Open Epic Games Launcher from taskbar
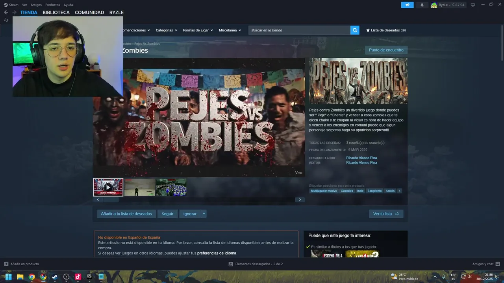The width and height of the screenshot is (504, 283). [x=89, y=277]
